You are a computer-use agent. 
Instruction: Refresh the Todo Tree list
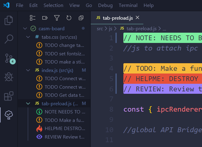click(x=69, y=18)
